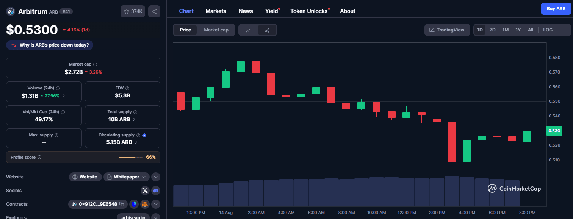Open the share icon button
The image size is (573, 219).
tap(154, 11)
